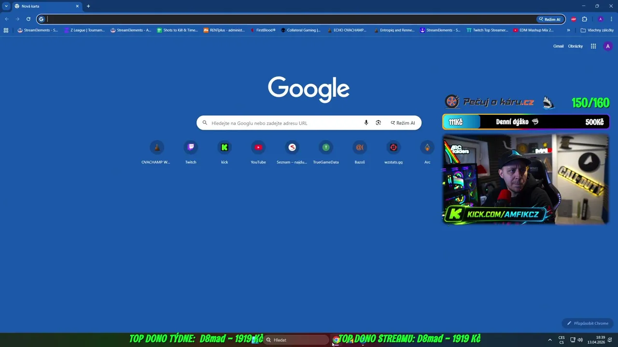Open RENTplus administrace bookmark
The height and width of the screenshot is (347, 618).
[x=224, y=30]
